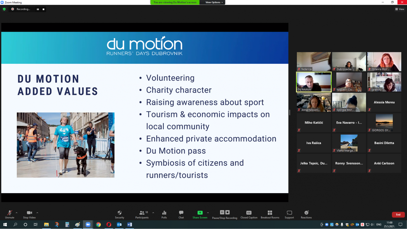
Task: Select the grandip video tile
Action: [384, 82]
